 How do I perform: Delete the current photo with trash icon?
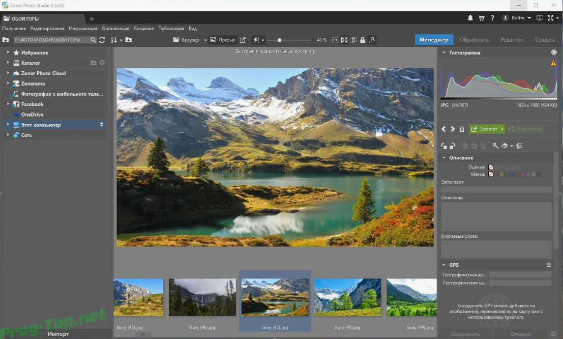coord(462,129)
